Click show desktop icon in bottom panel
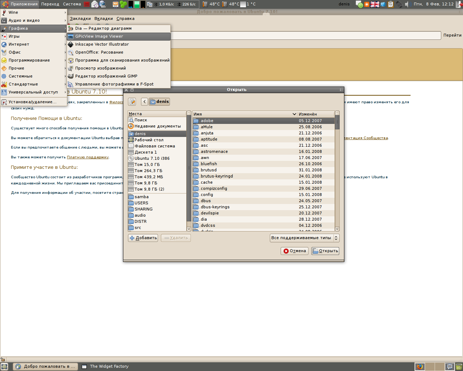463x371 pixels. click(4, 367)
